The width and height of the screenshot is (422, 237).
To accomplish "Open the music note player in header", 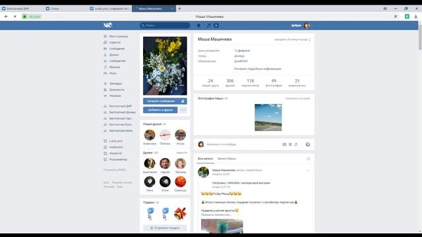I will coord(208,26).
